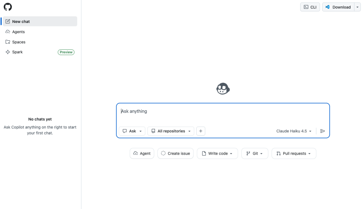The height and width of the screenshot is (209, 363).
Task: Click the Copilot mascot icon
Action: (223, 88)
